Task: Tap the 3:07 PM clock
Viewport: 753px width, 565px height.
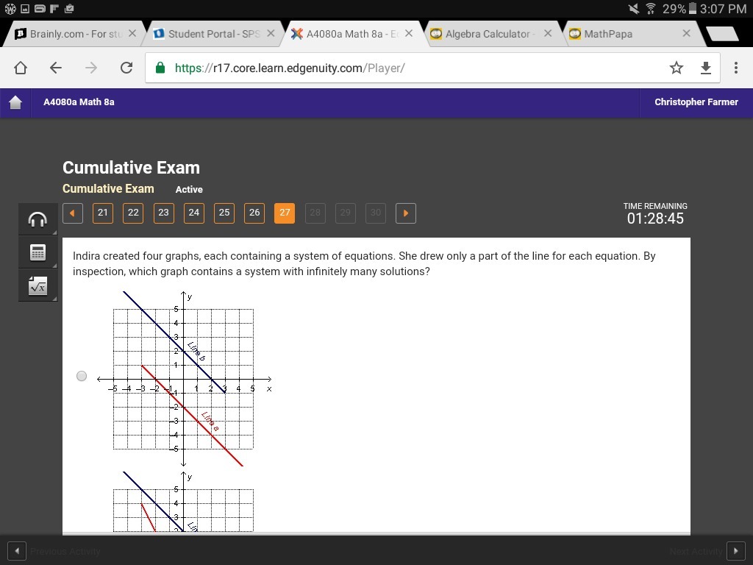Action: pyautogui.click(x=724, y=9)
